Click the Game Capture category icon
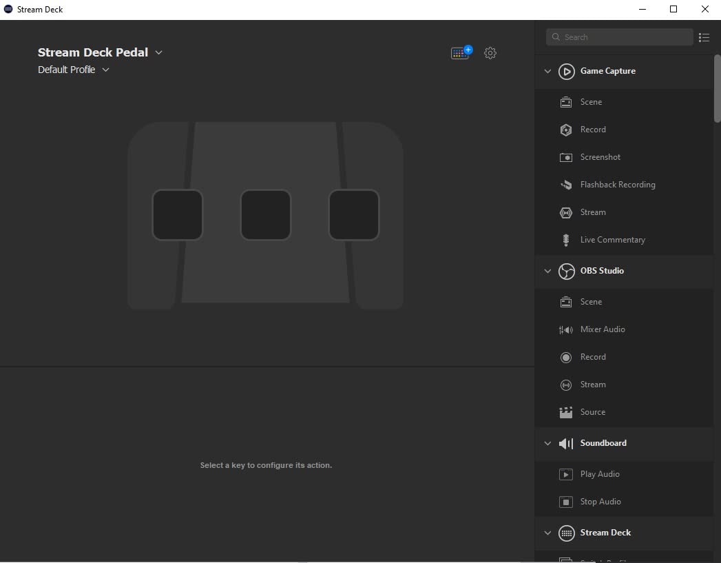 click(x=566, y=71)
